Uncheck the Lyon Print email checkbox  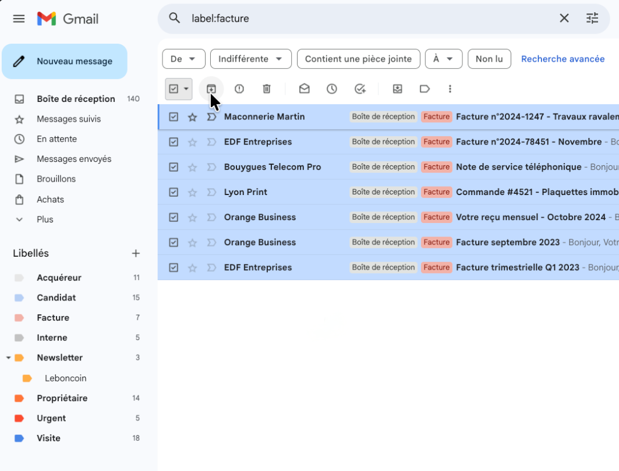tap(174, 192)
